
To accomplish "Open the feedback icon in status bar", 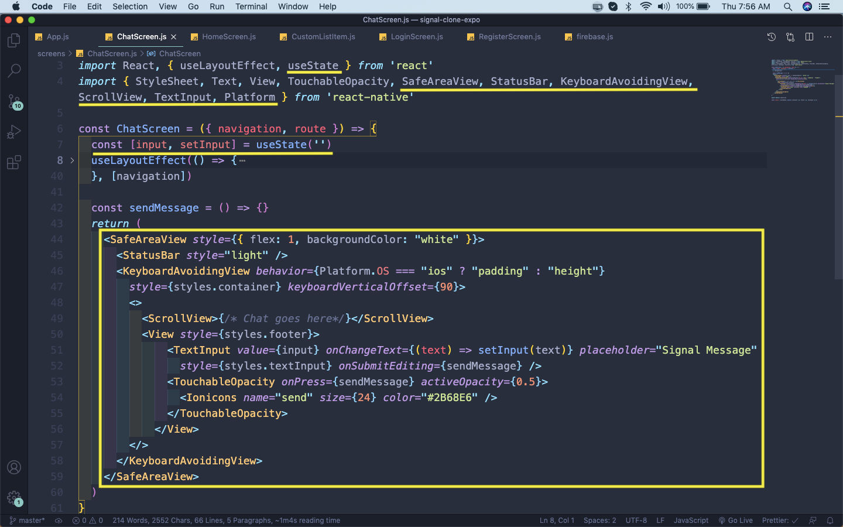I will pyautogui.click(x=813, y=521).
